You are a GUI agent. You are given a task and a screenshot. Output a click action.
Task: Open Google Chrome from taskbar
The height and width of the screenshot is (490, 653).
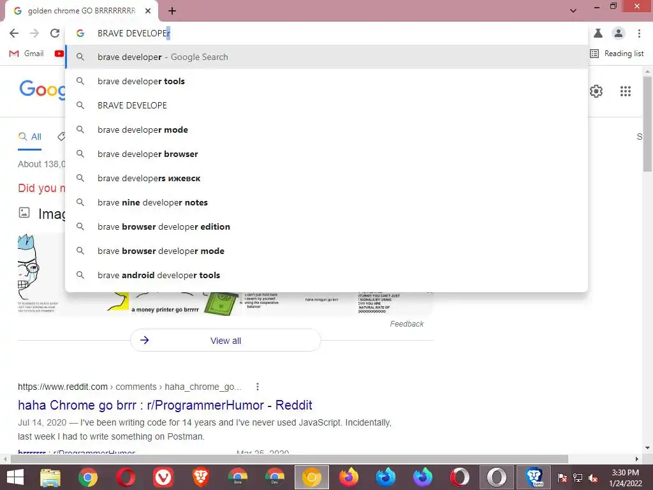pyautogui.click(x=88, y=477)
